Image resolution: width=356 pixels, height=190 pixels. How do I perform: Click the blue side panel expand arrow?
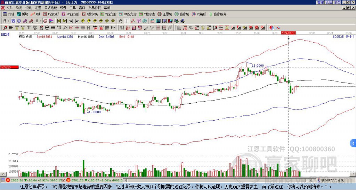pyautogui.click(x=353, y=143)
